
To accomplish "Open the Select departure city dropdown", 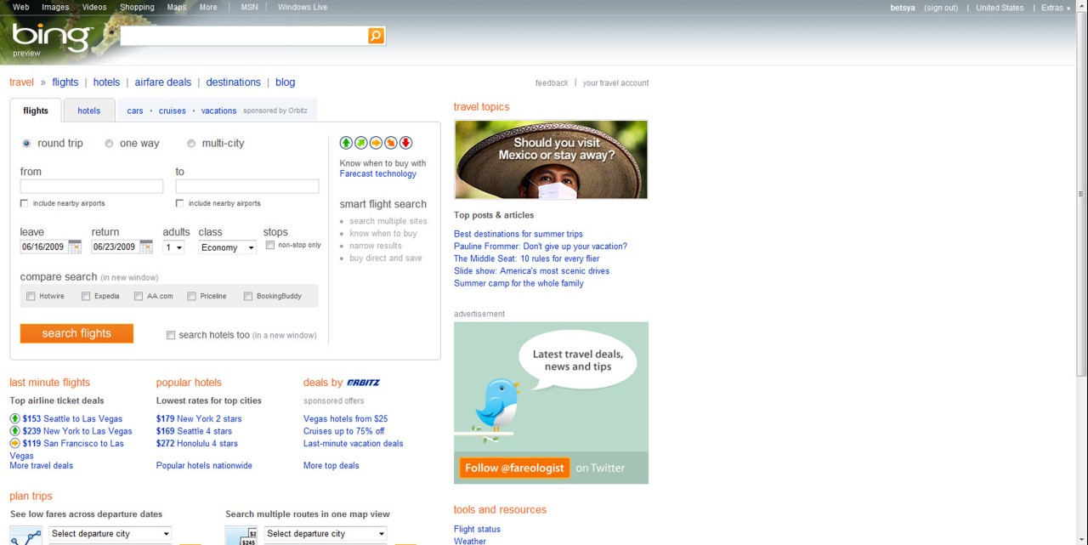I will tap(110, 533).
